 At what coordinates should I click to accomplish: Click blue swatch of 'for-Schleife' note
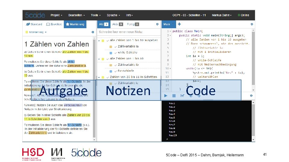[111, 71]
